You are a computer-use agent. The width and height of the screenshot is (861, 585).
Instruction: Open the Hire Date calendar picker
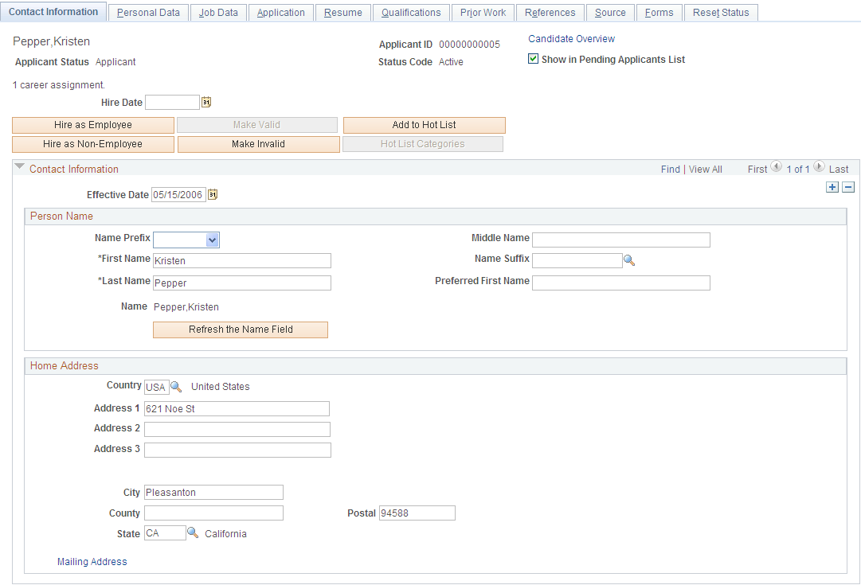(206, 102)
